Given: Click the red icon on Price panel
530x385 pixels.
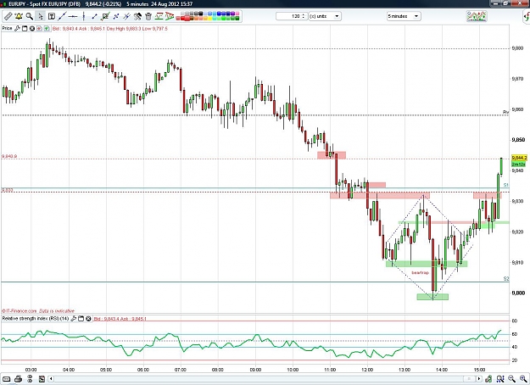Looking at the screenshot, I should point(39,28).
